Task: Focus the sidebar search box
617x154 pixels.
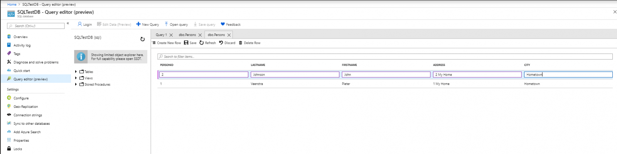Action: (35, 26)
